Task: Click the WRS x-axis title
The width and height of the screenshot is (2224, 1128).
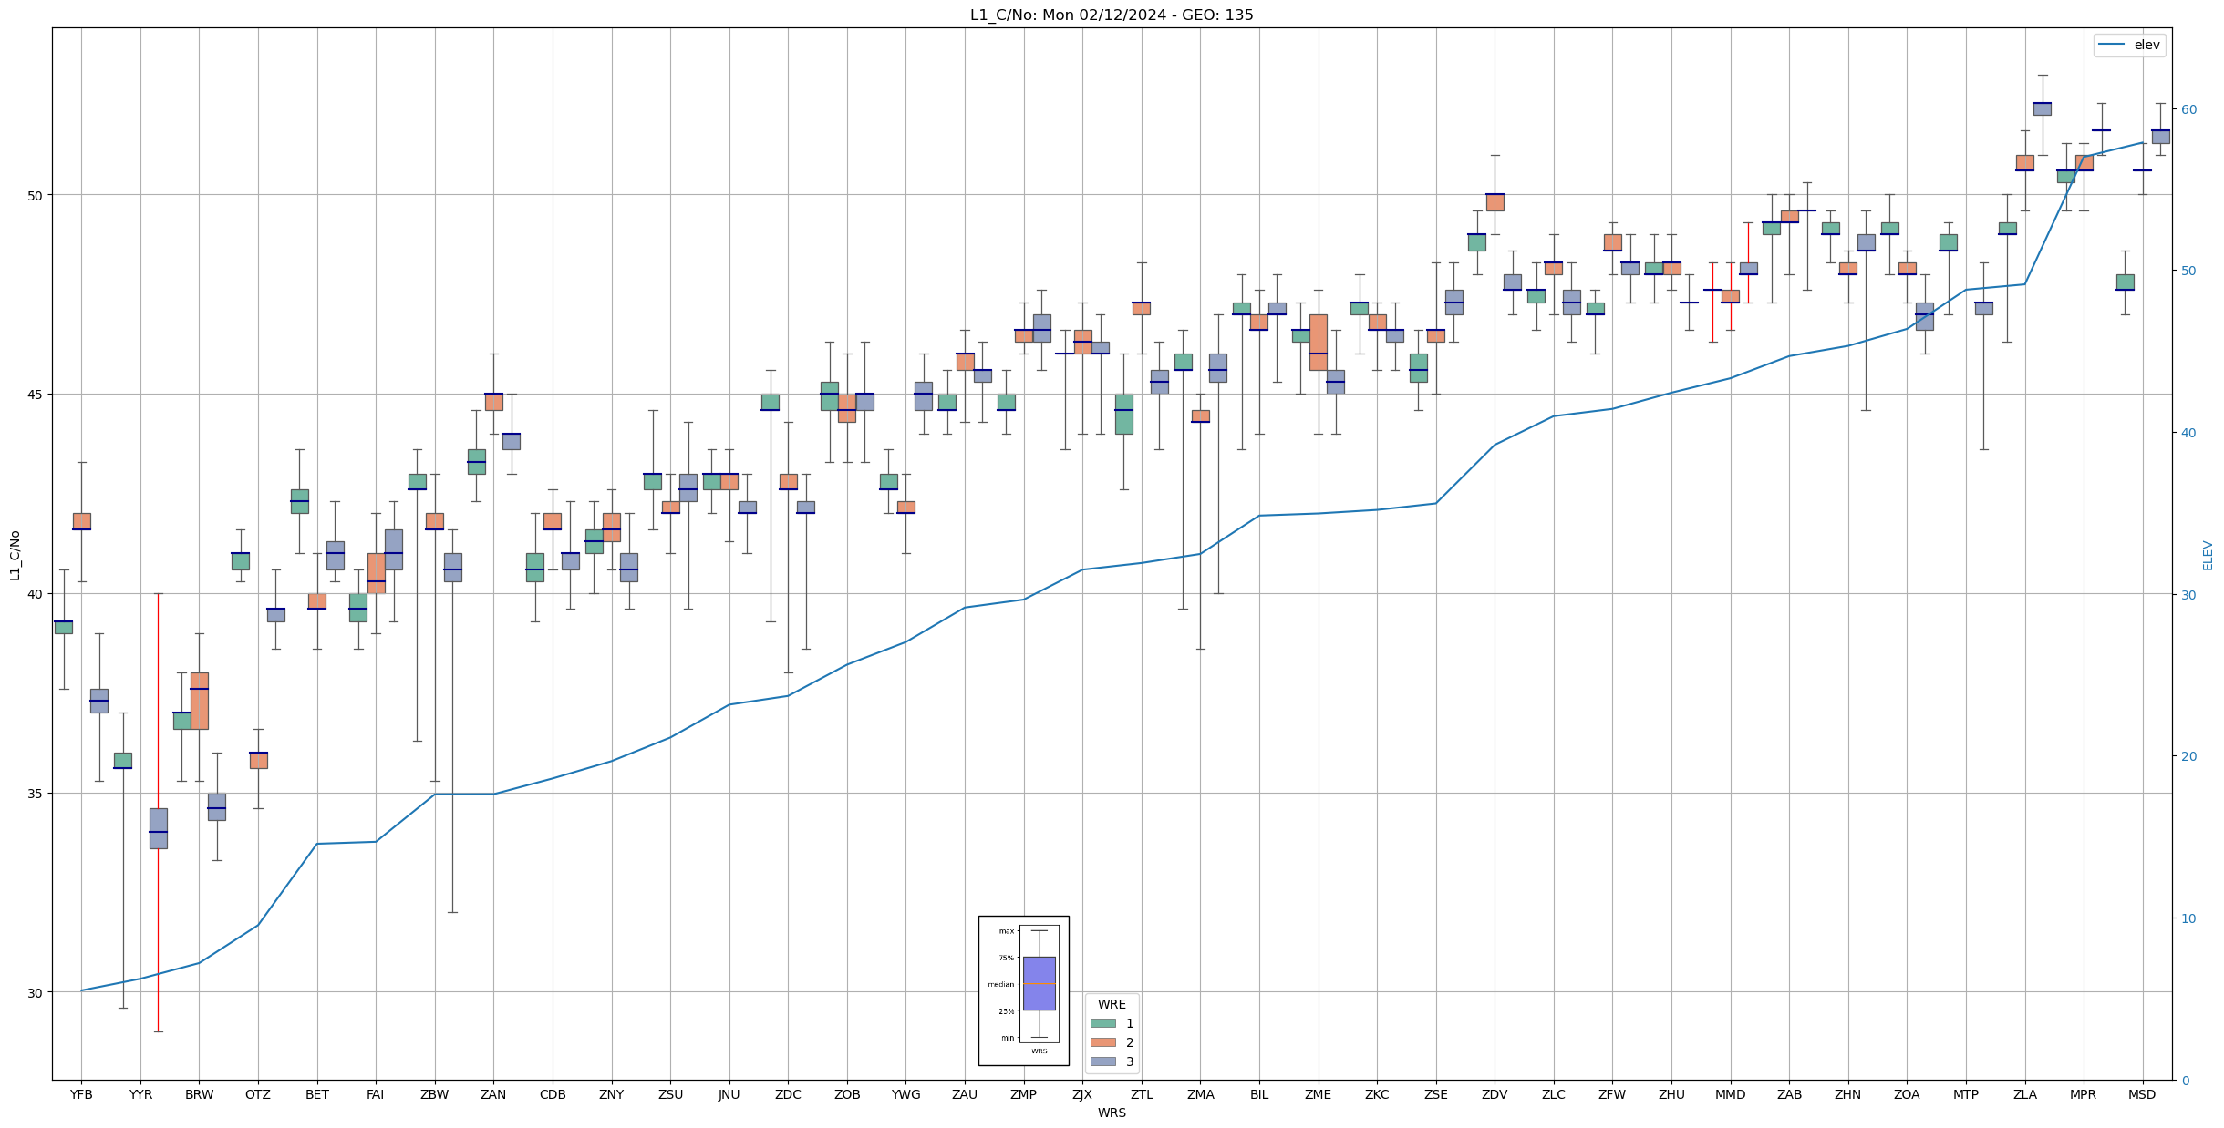Action: 1111,1113
